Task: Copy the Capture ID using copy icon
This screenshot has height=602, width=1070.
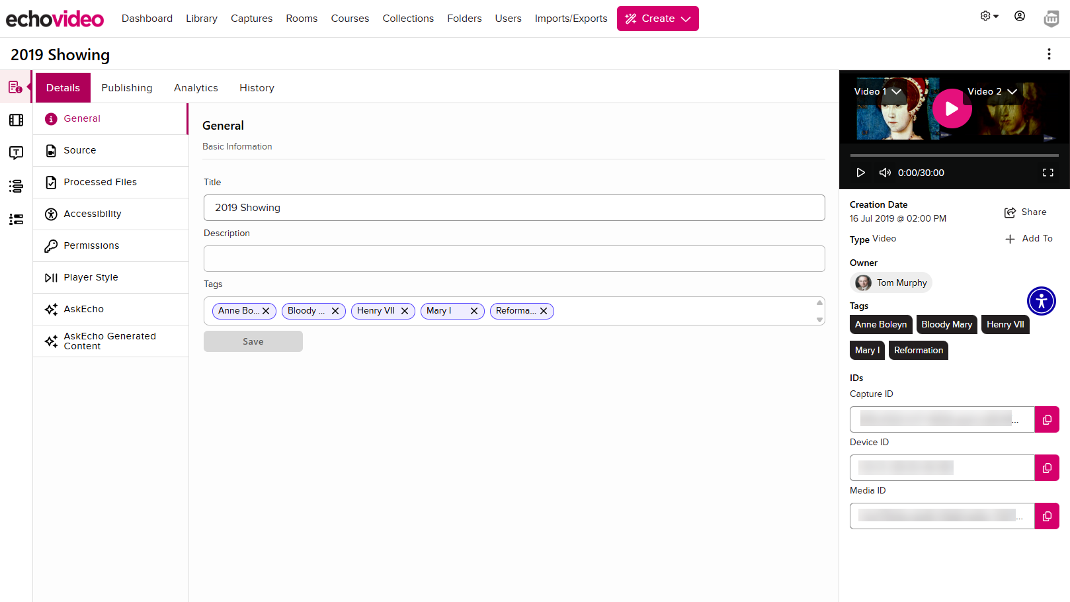Action: click(1047, 419)
